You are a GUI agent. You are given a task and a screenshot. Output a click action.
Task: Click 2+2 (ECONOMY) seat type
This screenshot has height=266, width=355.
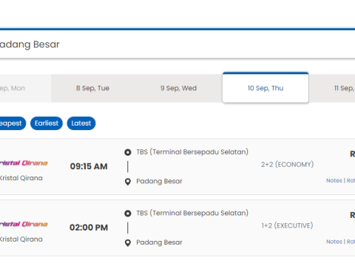pos(287,164)
